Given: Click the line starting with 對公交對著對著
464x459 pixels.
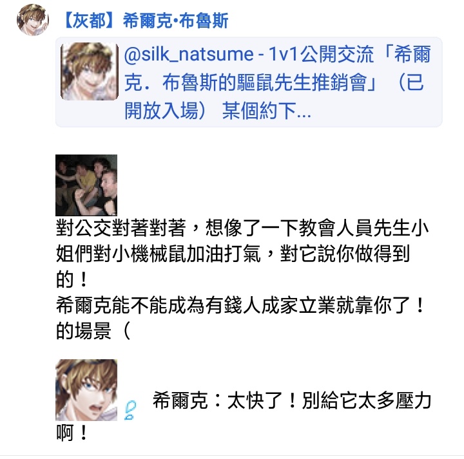Looking at the screenshot, I should click(242, 228).
